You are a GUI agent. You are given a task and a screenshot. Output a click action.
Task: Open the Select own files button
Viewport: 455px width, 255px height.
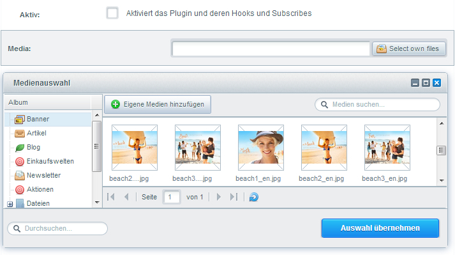(x=409, y=49)
